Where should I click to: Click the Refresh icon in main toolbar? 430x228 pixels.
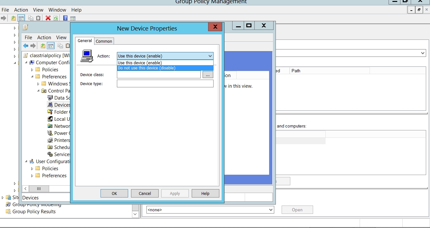point(56,18)
